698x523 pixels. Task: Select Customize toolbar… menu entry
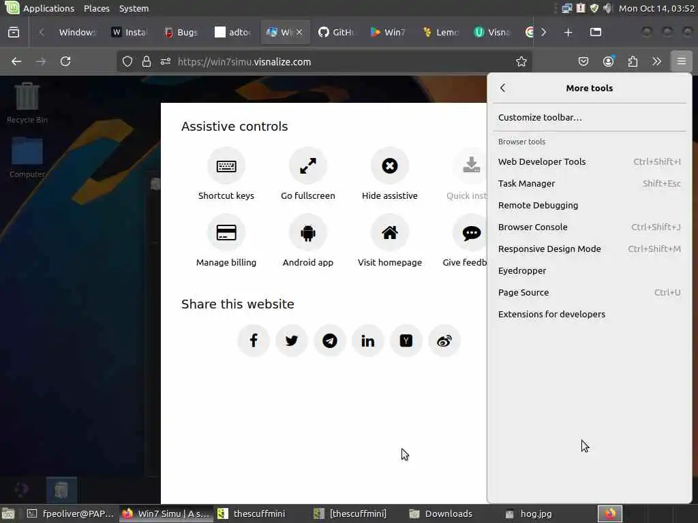coord(589,117)
